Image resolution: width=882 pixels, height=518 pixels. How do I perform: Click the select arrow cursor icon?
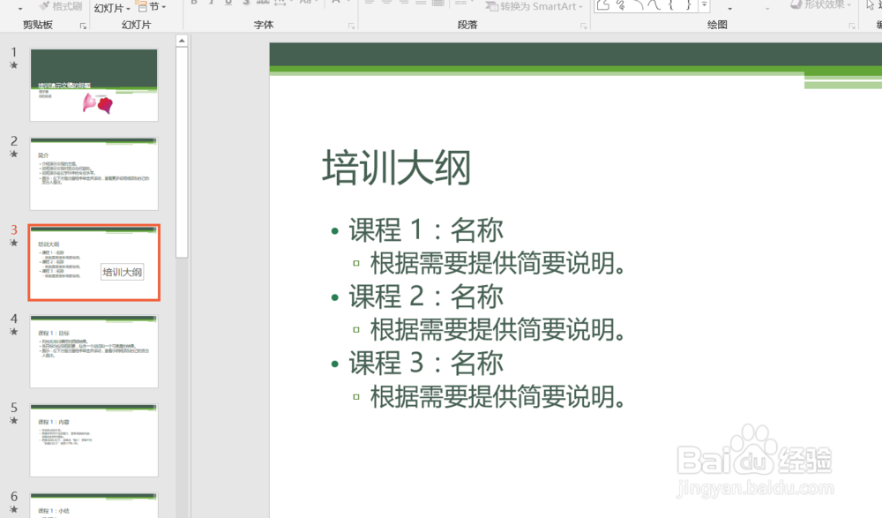point(871,5)
